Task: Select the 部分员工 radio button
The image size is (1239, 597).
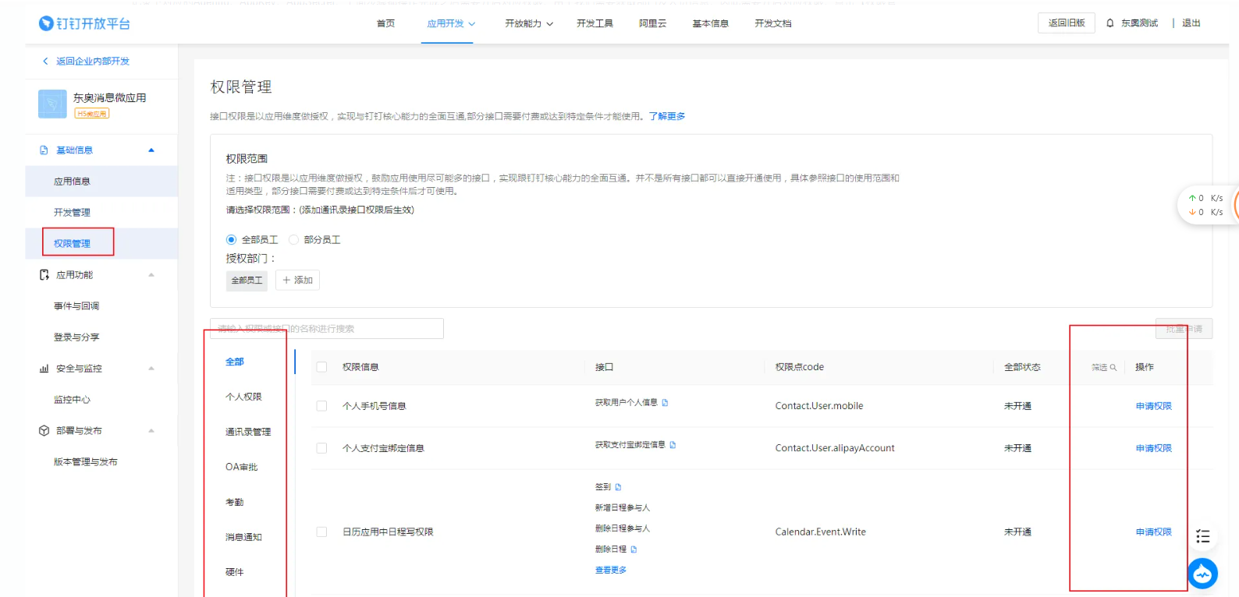Action: [x=293, y=240]
